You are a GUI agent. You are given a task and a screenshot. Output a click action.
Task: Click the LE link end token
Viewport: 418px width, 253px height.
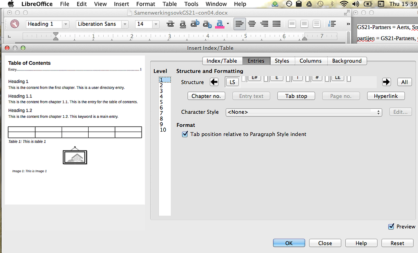pos(337,78)
